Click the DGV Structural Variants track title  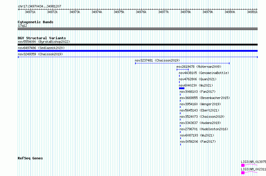42,38
